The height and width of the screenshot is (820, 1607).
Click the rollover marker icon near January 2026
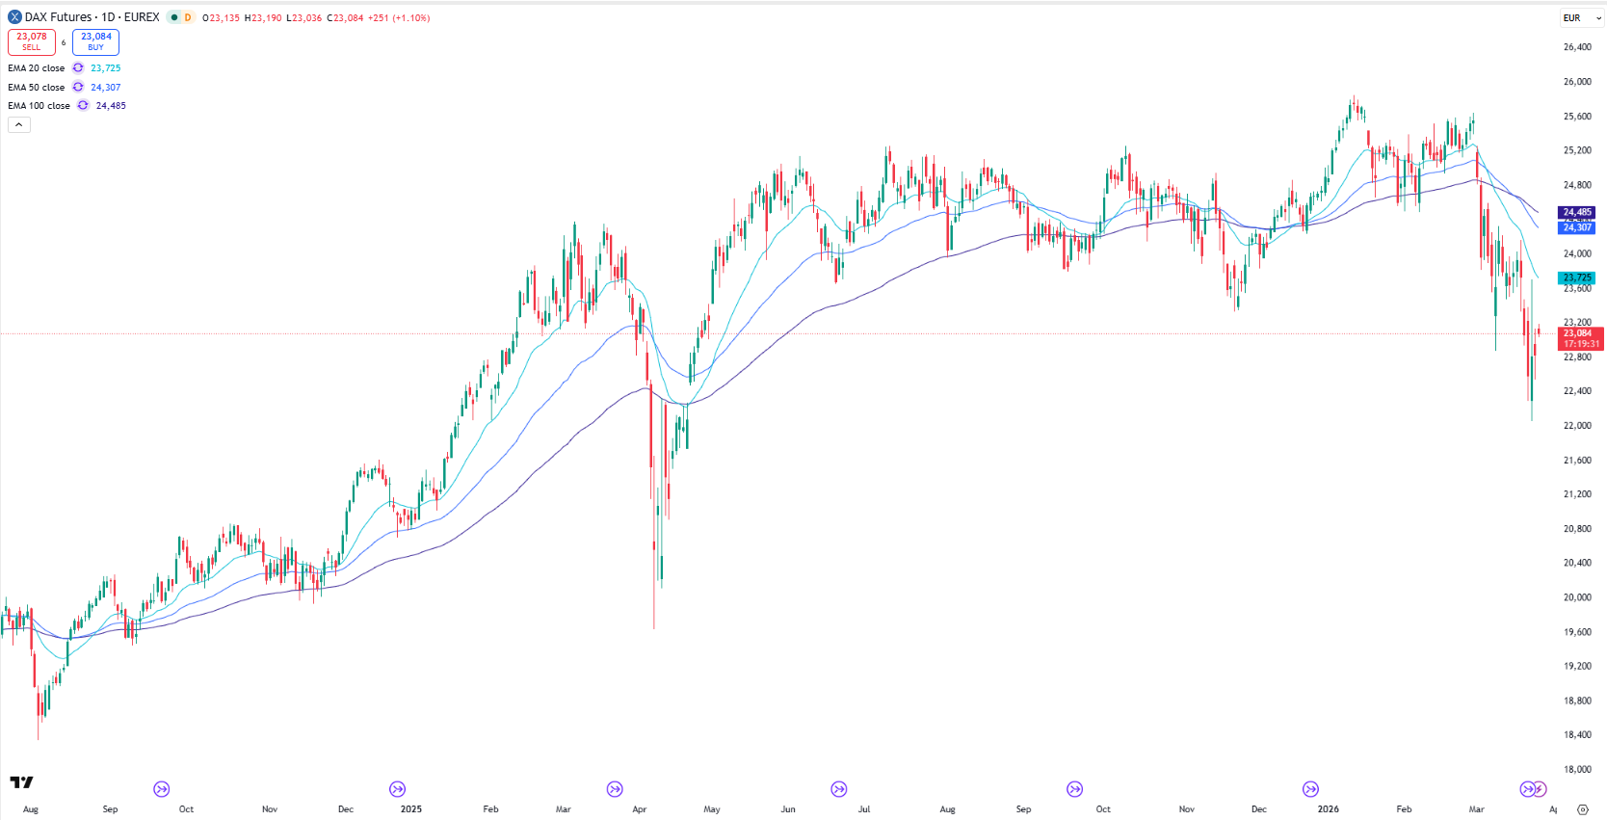[1310, 789]
